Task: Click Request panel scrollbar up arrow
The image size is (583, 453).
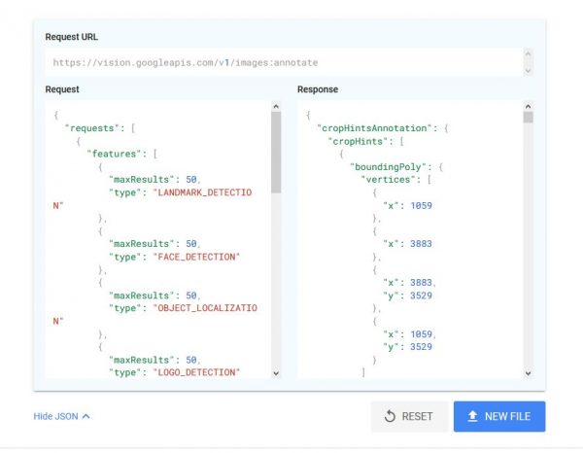Action: coord(276,106)
